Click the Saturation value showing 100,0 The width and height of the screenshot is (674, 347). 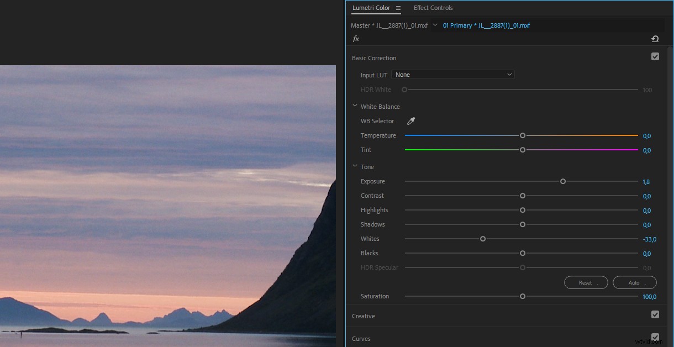[649, 296]
